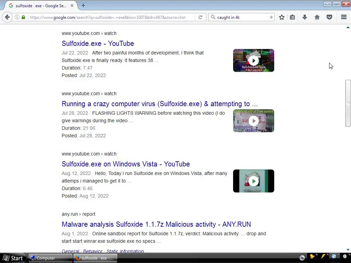Click the 'Behavior' sub-link under ANY.RUN

(x=93, y=251)
